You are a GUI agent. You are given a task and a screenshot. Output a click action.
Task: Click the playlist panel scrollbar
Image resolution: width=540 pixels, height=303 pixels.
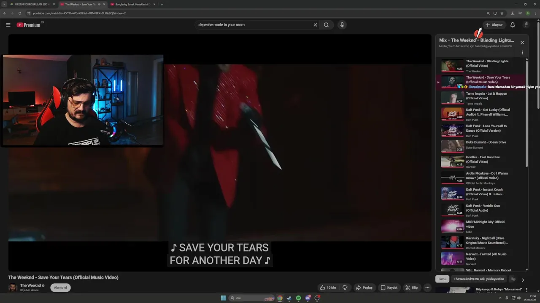(x=526, y=114)
